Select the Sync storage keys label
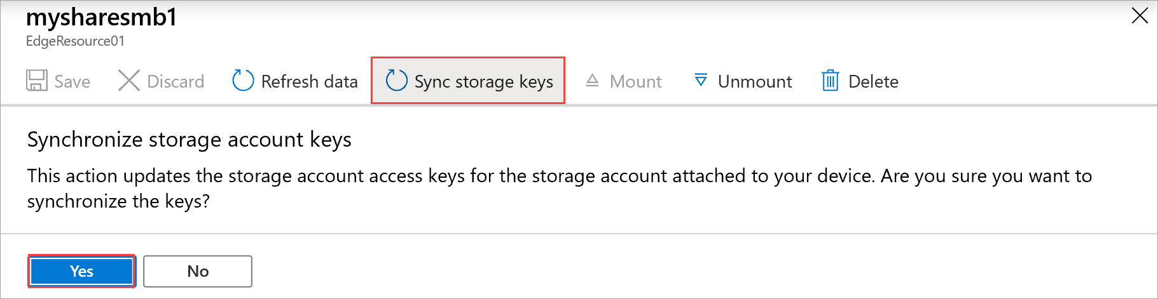1158x299 pixels. click(484, 81)
